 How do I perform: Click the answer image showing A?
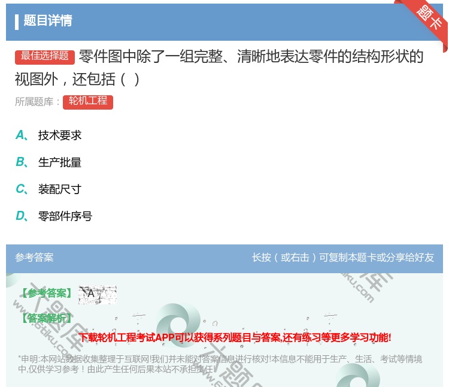point(98,295)
